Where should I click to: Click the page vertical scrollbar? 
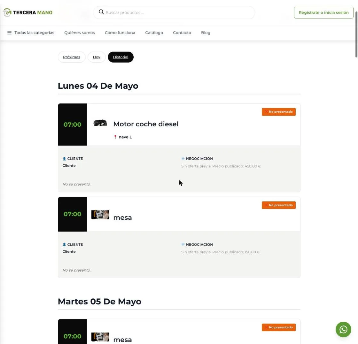[356, 34]
